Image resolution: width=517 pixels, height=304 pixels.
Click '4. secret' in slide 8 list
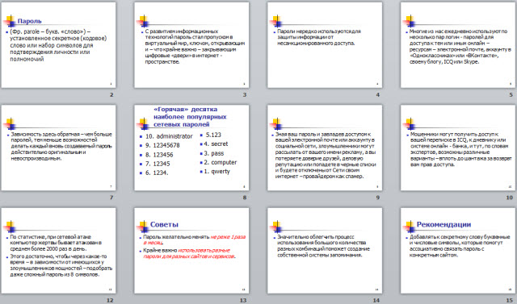216,144
